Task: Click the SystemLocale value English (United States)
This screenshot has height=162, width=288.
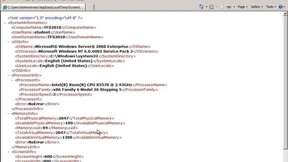Action: [69, 61]
